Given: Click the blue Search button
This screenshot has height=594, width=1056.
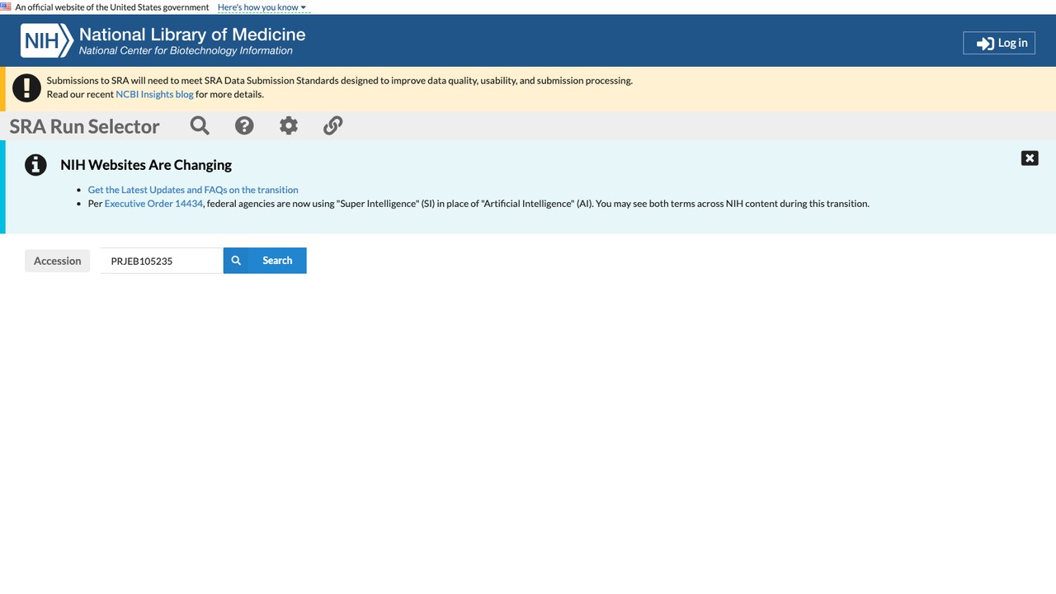Looking at the screenshot, I should click(265, 261).
